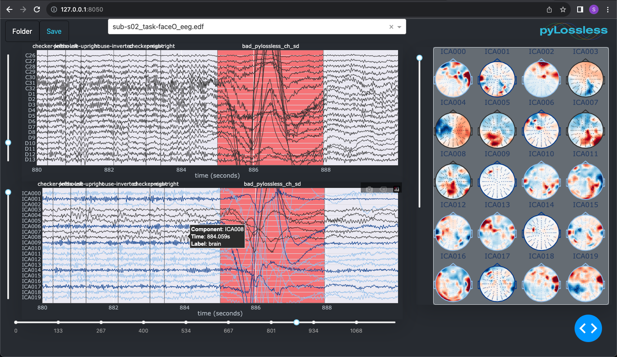Download the plot as PNG using camera icon
The image size is (617, 357).
click(x=368, y=189)
